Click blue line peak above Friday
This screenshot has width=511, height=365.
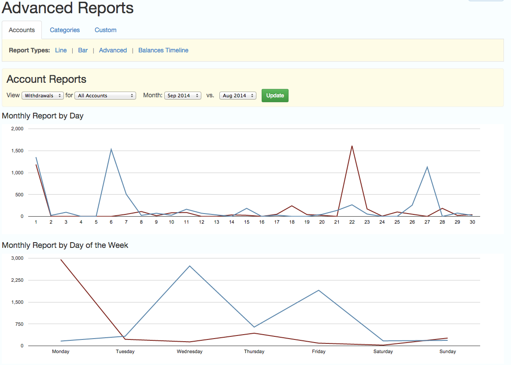[x=318, y=290]
